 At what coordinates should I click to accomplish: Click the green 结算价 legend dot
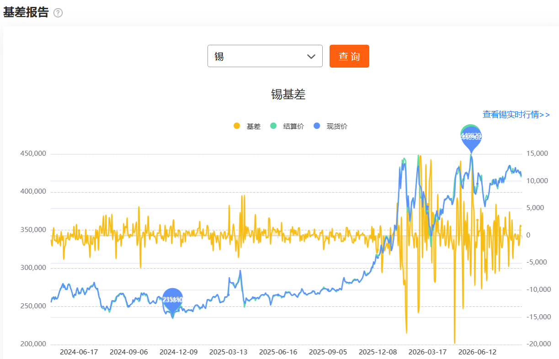(273, 126)
